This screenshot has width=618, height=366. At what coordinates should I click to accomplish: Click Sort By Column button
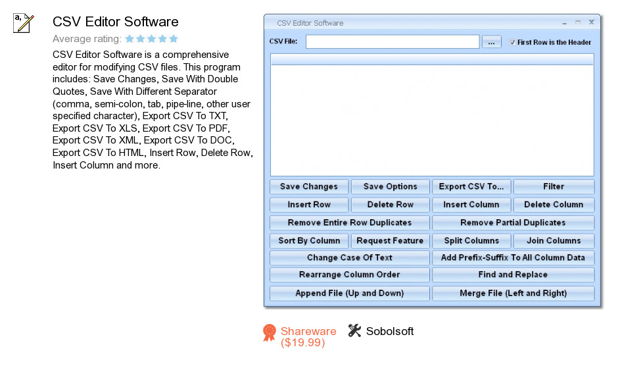pyautogui.click(x=309, y=241)
